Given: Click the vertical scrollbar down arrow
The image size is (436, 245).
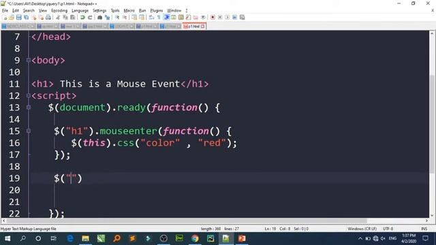Looking at the screenshot, I should point(432,215).
